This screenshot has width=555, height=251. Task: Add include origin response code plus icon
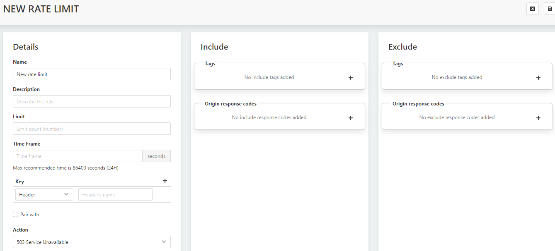coord(351,118)
